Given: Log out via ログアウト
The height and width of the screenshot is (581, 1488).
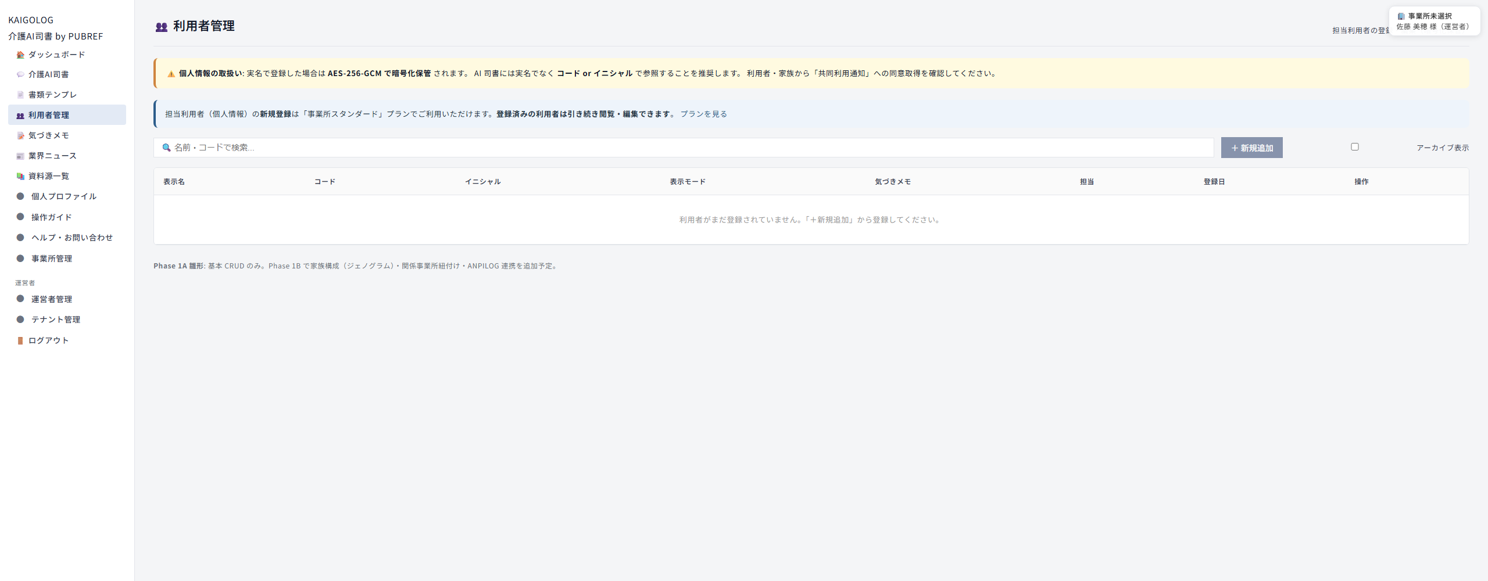Looking at the screenshot, I should point(67,340).
